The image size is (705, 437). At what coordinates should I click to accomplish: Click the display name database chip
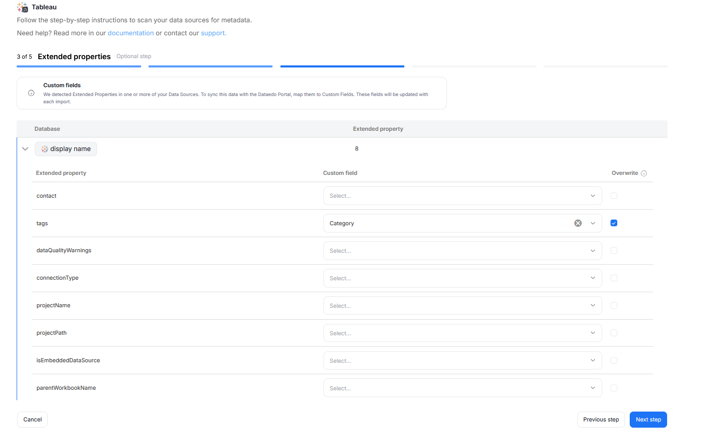(x=66, y=149)
